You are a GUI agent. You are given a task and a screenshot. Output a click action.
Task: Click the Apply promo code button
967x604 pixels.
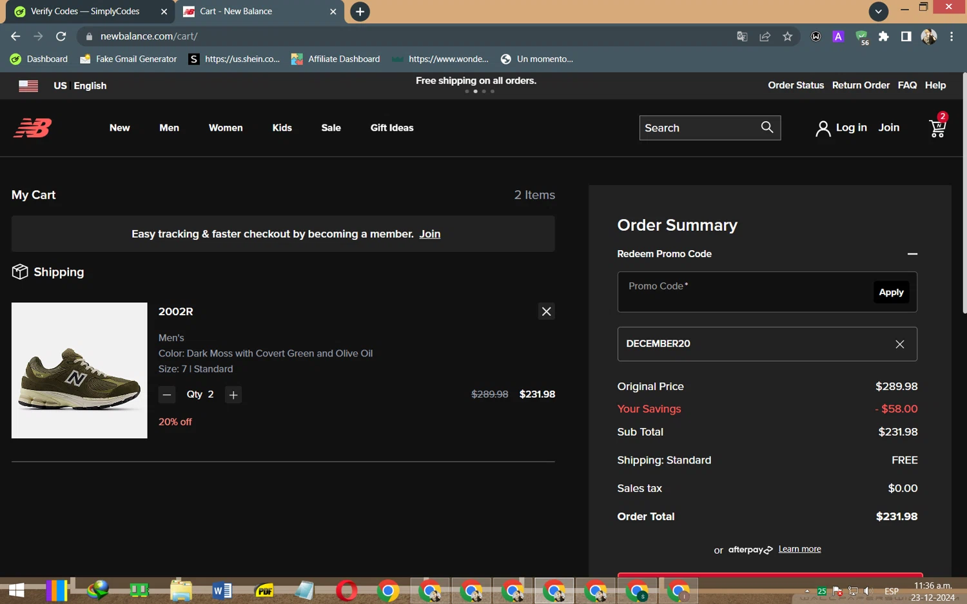[891, 292]
